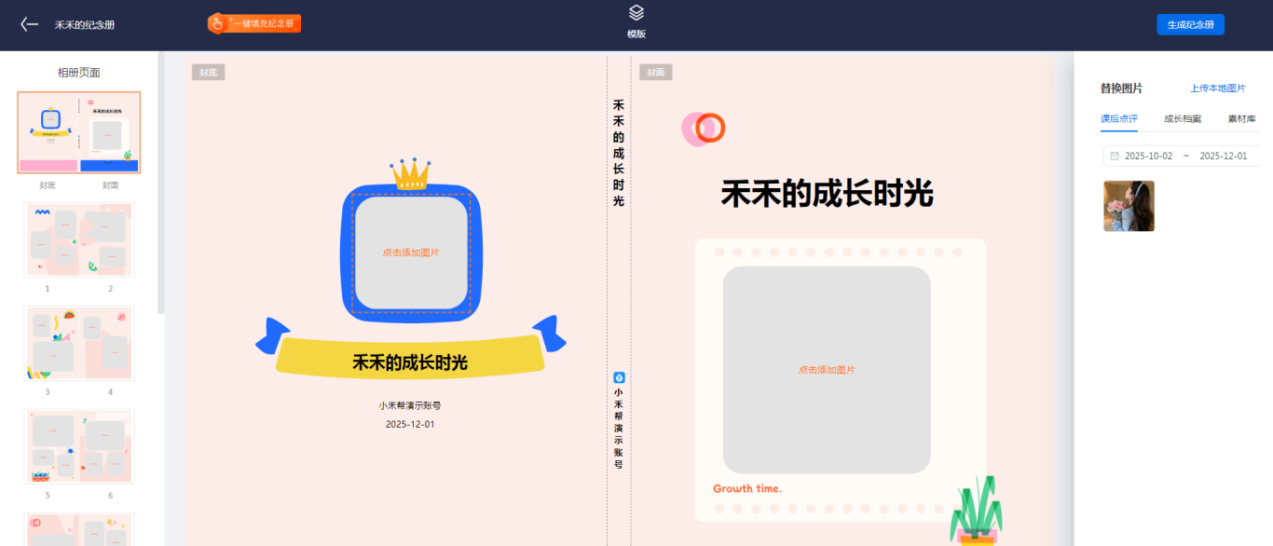
Task: Click the blue water-drop logo on spine
Action: pyautogui.click(x=619, y=377)
